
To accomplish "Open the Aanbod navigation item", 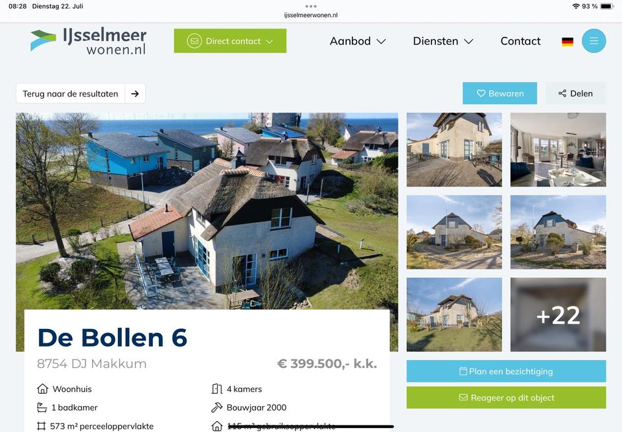I will 351,41.
